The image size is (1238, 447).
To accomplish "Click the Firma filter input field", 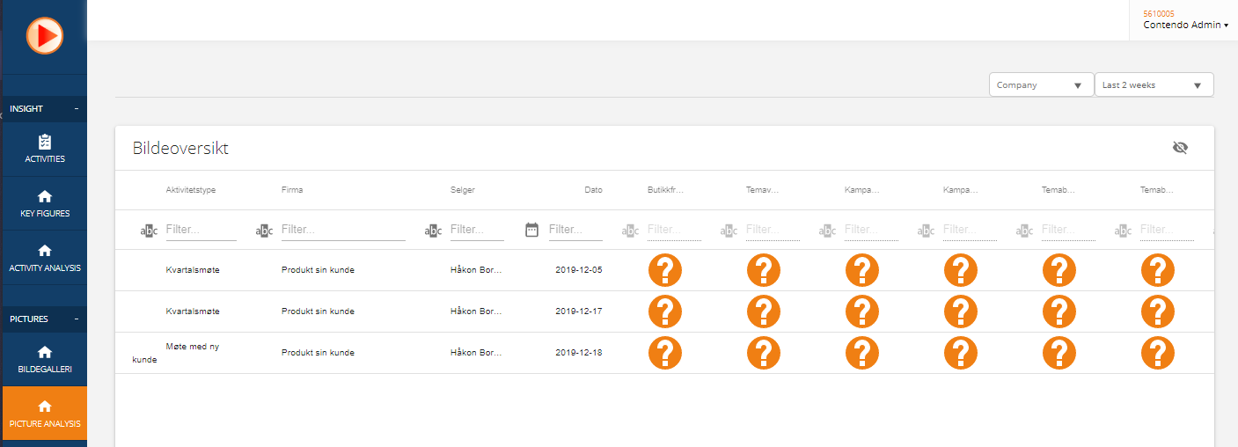I will pos(343,230).
